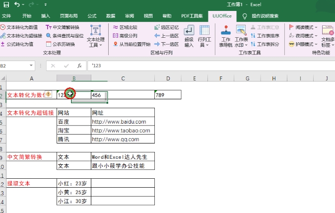Image resolution: width=335 pixels, height=213 pixels.
Task: Open 公农历转换 calendar tool
Action: point(61,44)
